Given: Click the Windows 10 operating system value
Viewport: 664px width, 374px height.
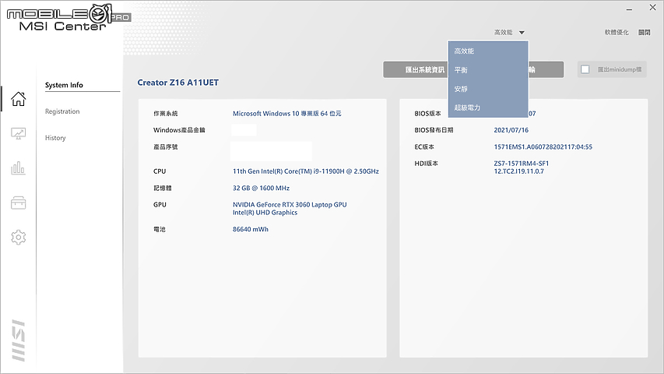Looking at the screenshot, I should coord(286,114).
